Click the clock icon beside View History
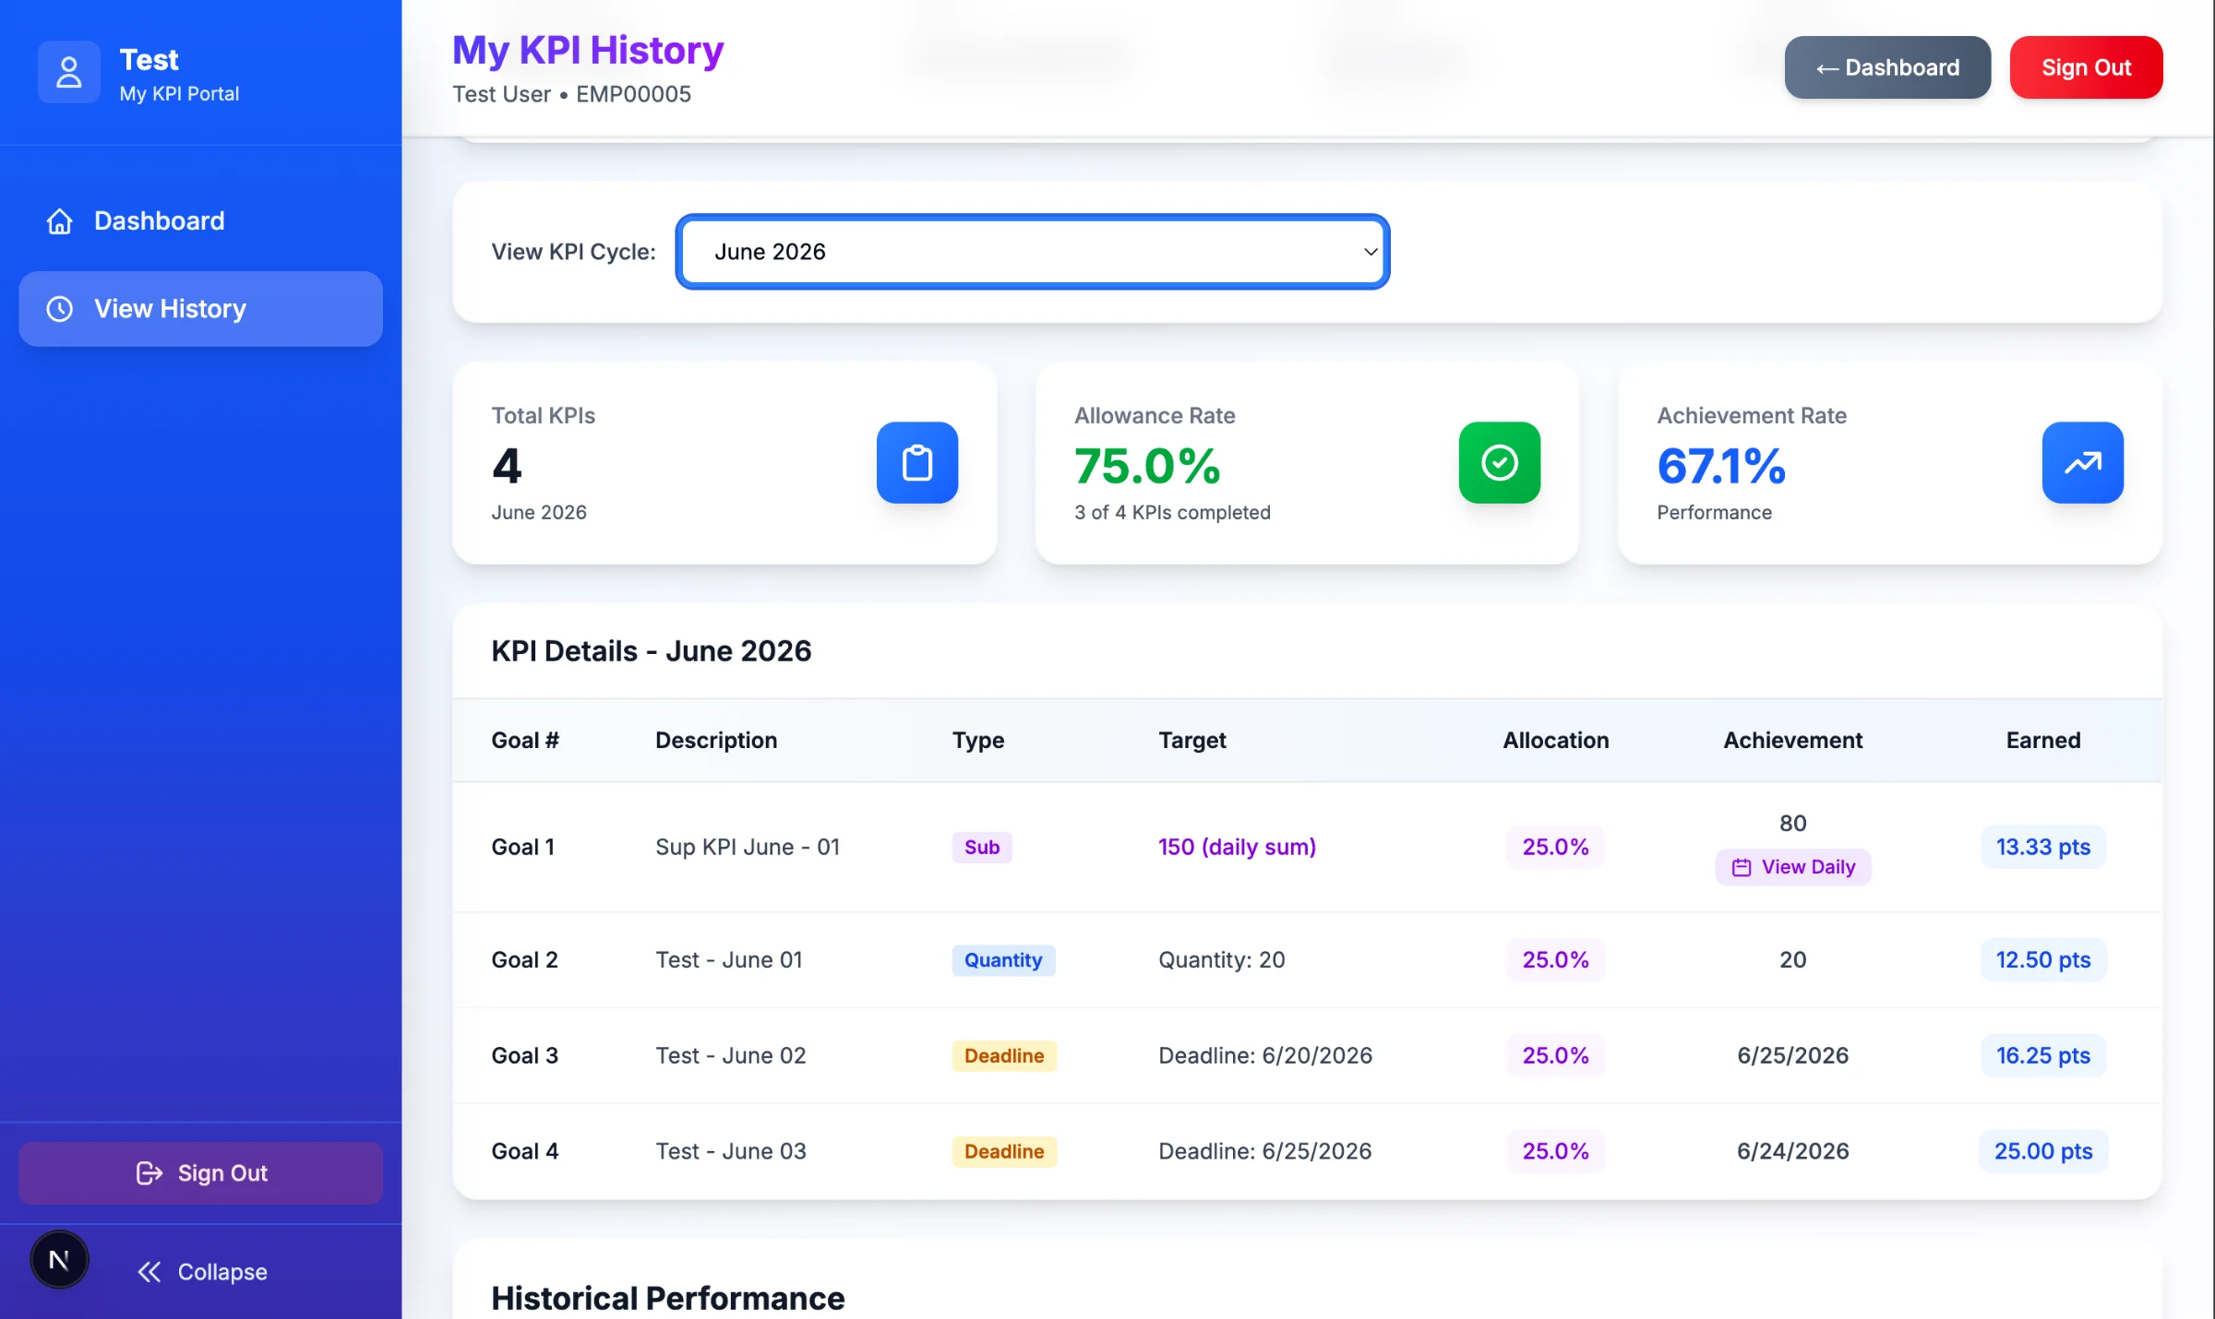The image size is (2215, 1319). (60, 309)
